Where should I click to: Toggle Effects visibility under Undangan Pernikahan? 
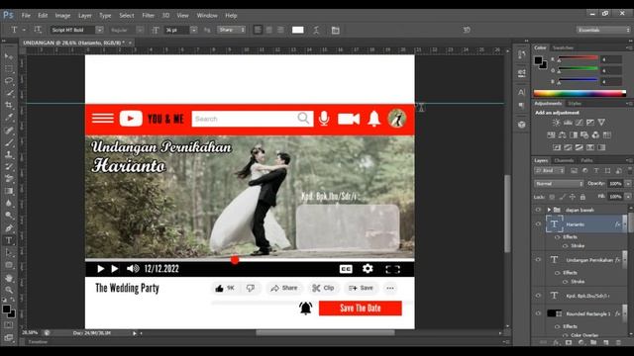[558, 273]
